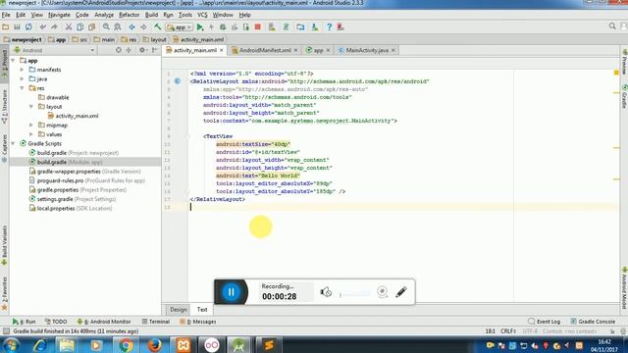Screen dimensions: 628x353
Task: Open Build Variants side panel
Action: click(4, 245)
